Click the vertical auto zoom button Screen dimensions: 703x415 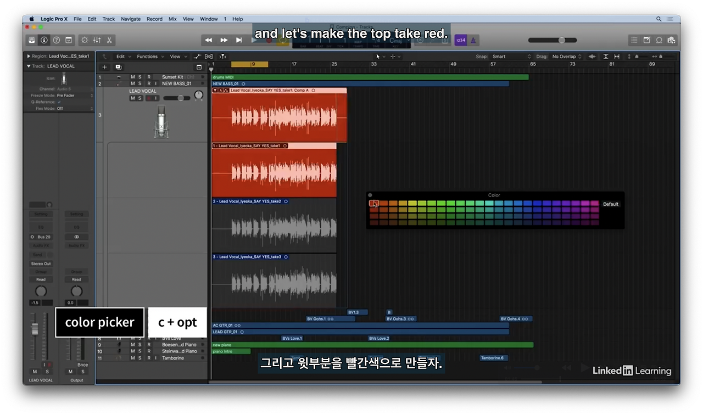pos(606,57)
